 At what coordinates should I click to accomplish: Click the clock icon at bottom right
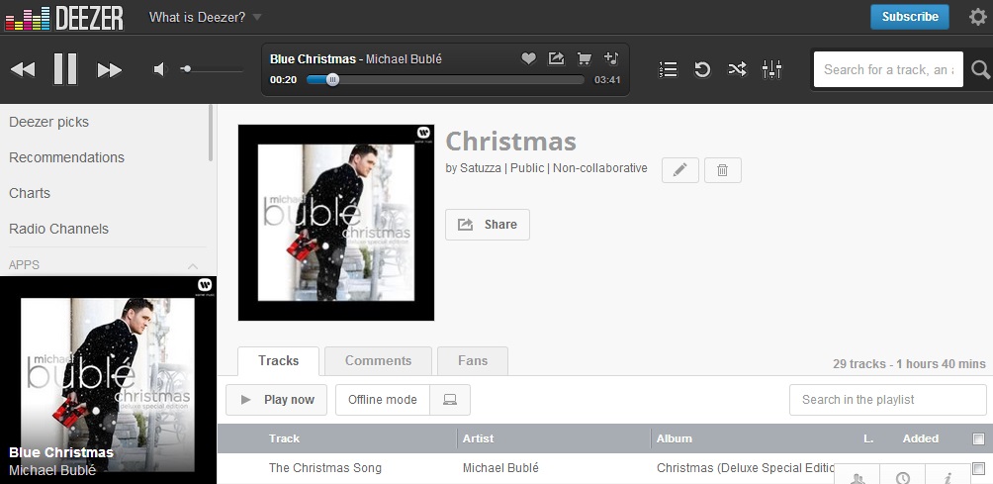[902, 478]
